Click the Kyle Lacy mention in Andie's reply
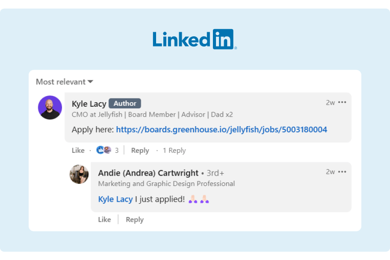The image size is (390, 260). [x=115, y=199]
